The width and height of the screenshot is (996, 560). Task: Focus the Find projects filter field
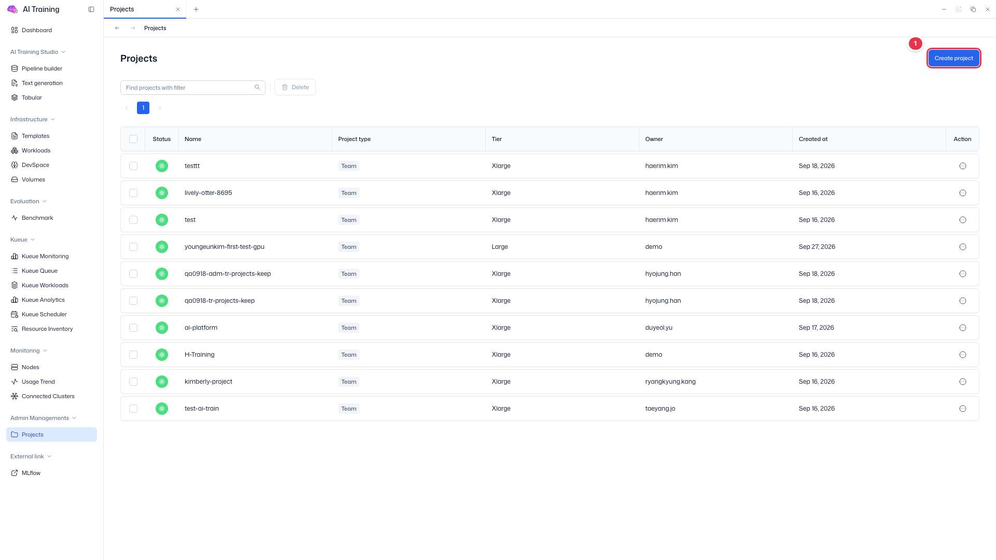point(193,88)
